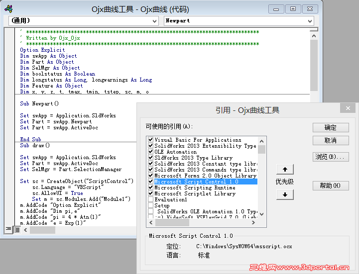Uncheck OLE Automation reference
This screenshot has width=359, height=274.
(151, 151)
